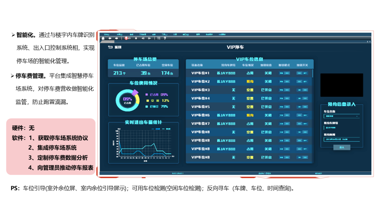Screen dimensions: 377x212
Task: Click the forward arrow navigation icon
Action: (117, 38)
